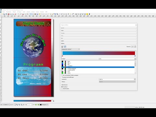Click the zoom percentage stepper in status bar
Image resolution: width=156 pixels, height=117 pixels.
15,105
